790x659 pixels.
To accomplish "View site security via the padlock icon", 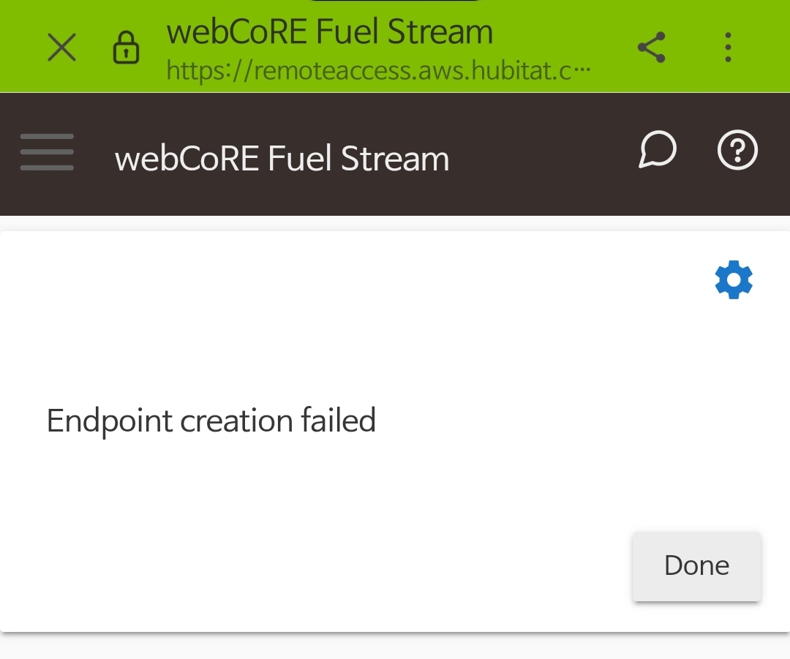I will (126, 47).
